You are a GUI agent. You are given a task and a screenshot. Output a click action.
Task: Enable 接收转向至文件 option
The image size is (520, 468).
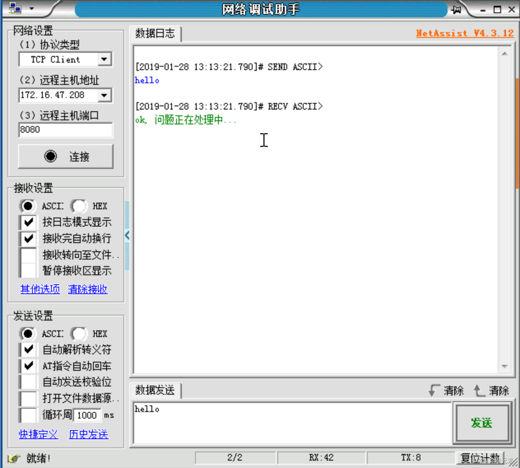click(x=28, y=255)
